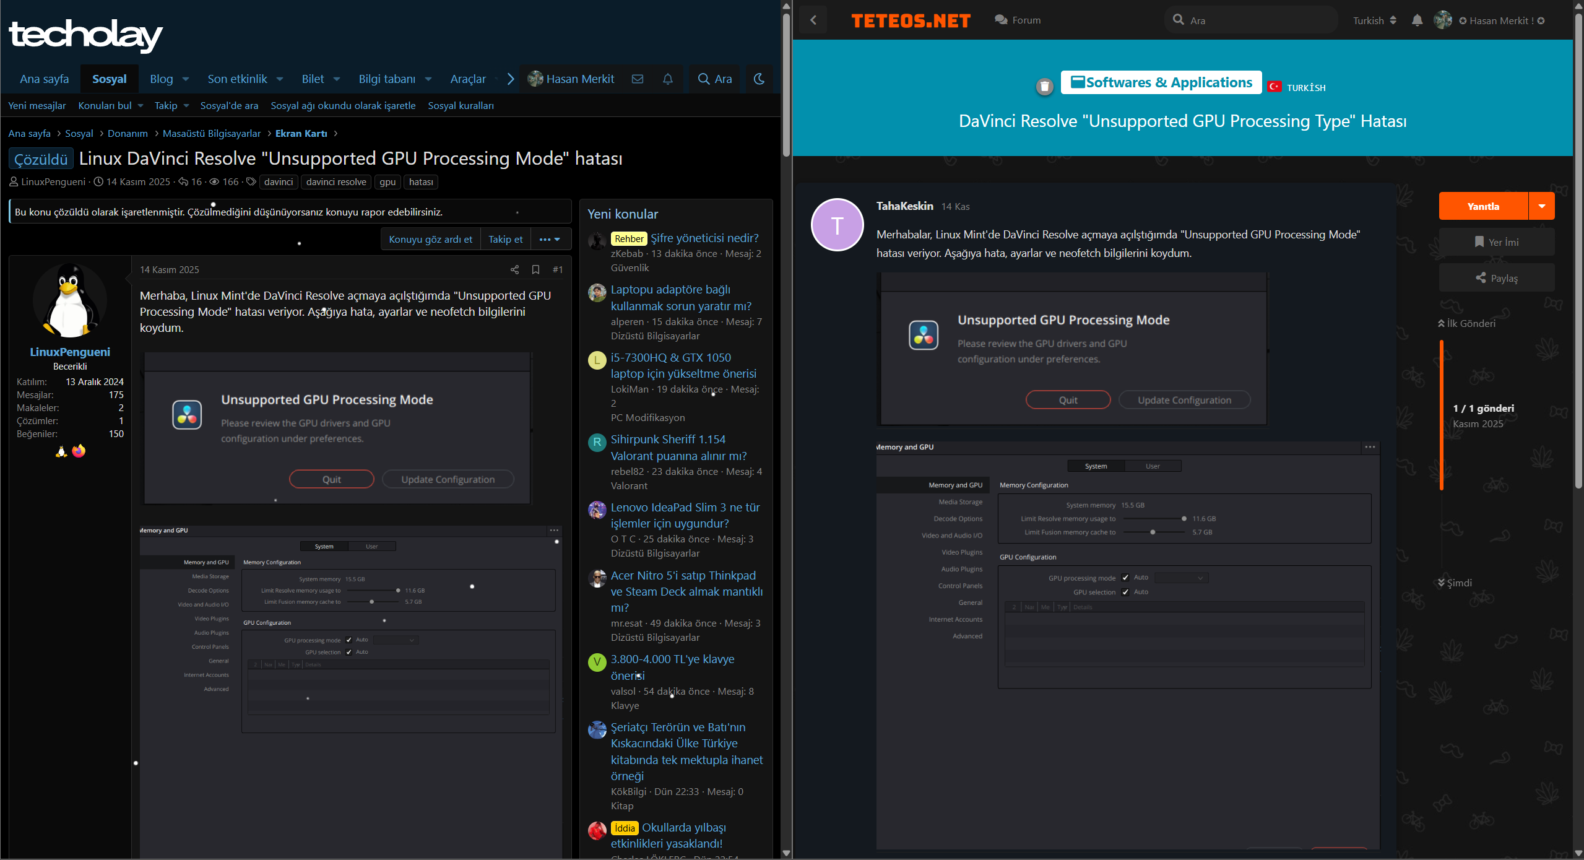Image resolution: width=1584 pixels, height=860 pixels.
Task: Click the gpu tag
Action: (x=387, y=182)
